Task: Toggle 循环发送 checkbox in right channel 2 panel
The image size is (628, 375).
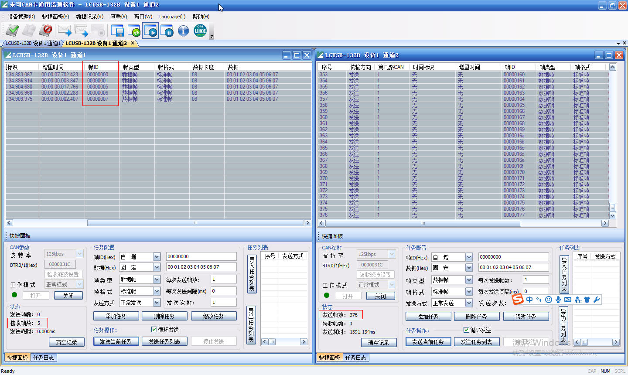Action: (x=466, y=330)
